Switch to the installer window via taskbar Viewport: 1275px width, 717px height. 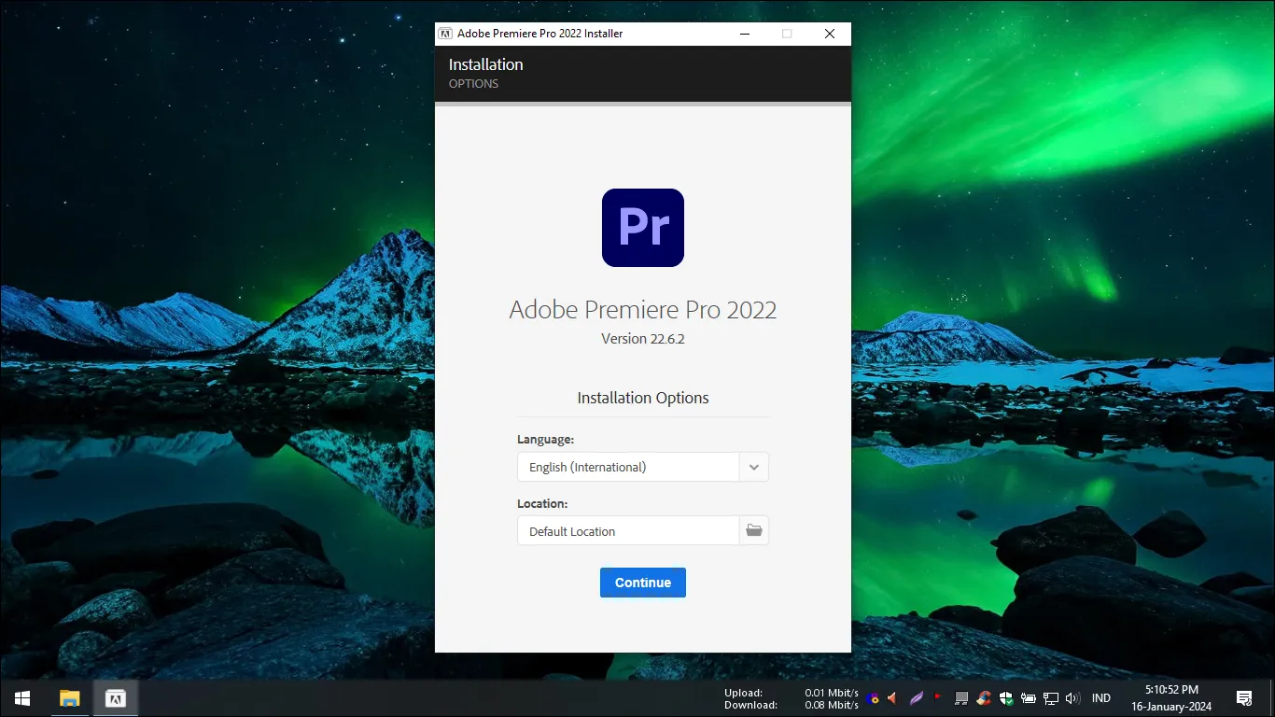click(x=116, y=697)
